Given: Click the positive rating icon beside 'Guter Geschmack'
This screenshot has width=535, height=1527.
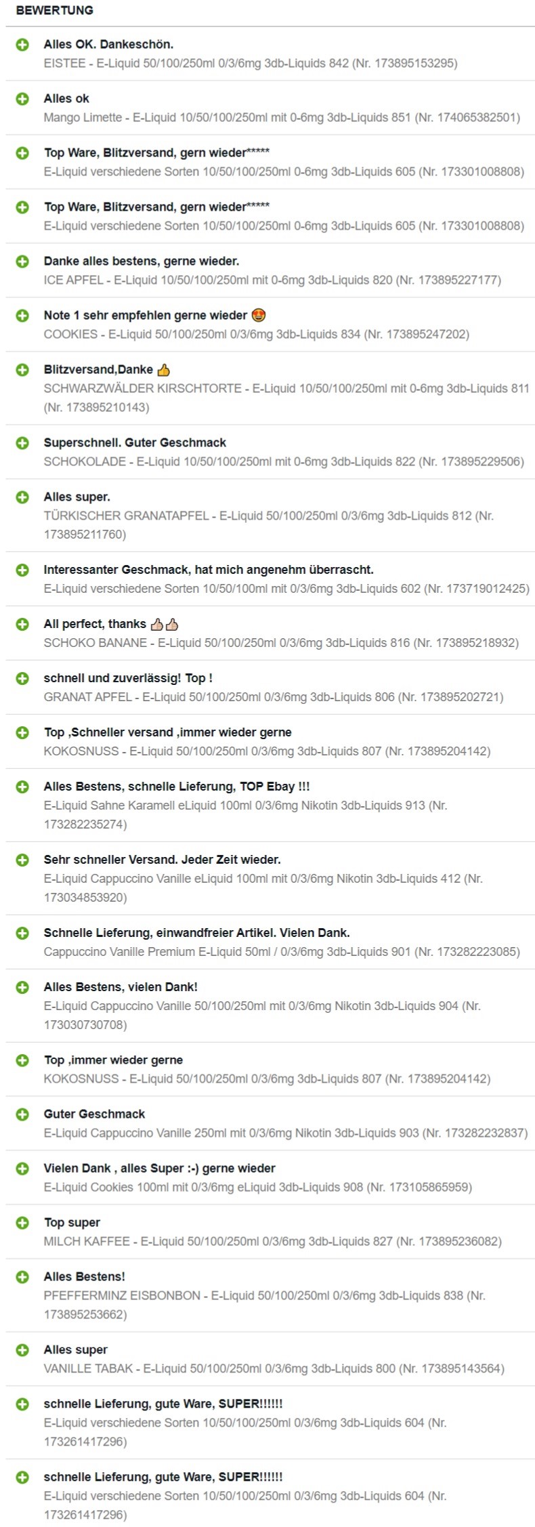Looking at the screenshot, I should (x=22, y=1114).
